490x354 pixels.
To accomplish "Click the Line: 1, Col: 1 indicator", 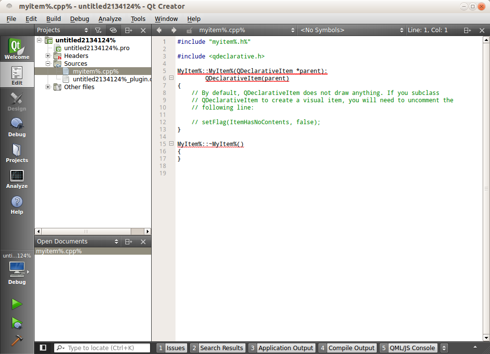I will click(x=427, y=30).
